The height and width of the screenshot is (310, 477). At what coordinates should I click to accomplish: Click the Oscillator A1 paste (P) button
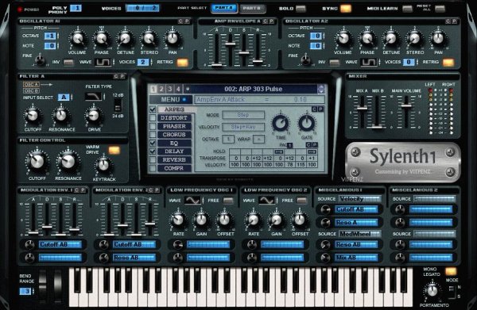187,21
